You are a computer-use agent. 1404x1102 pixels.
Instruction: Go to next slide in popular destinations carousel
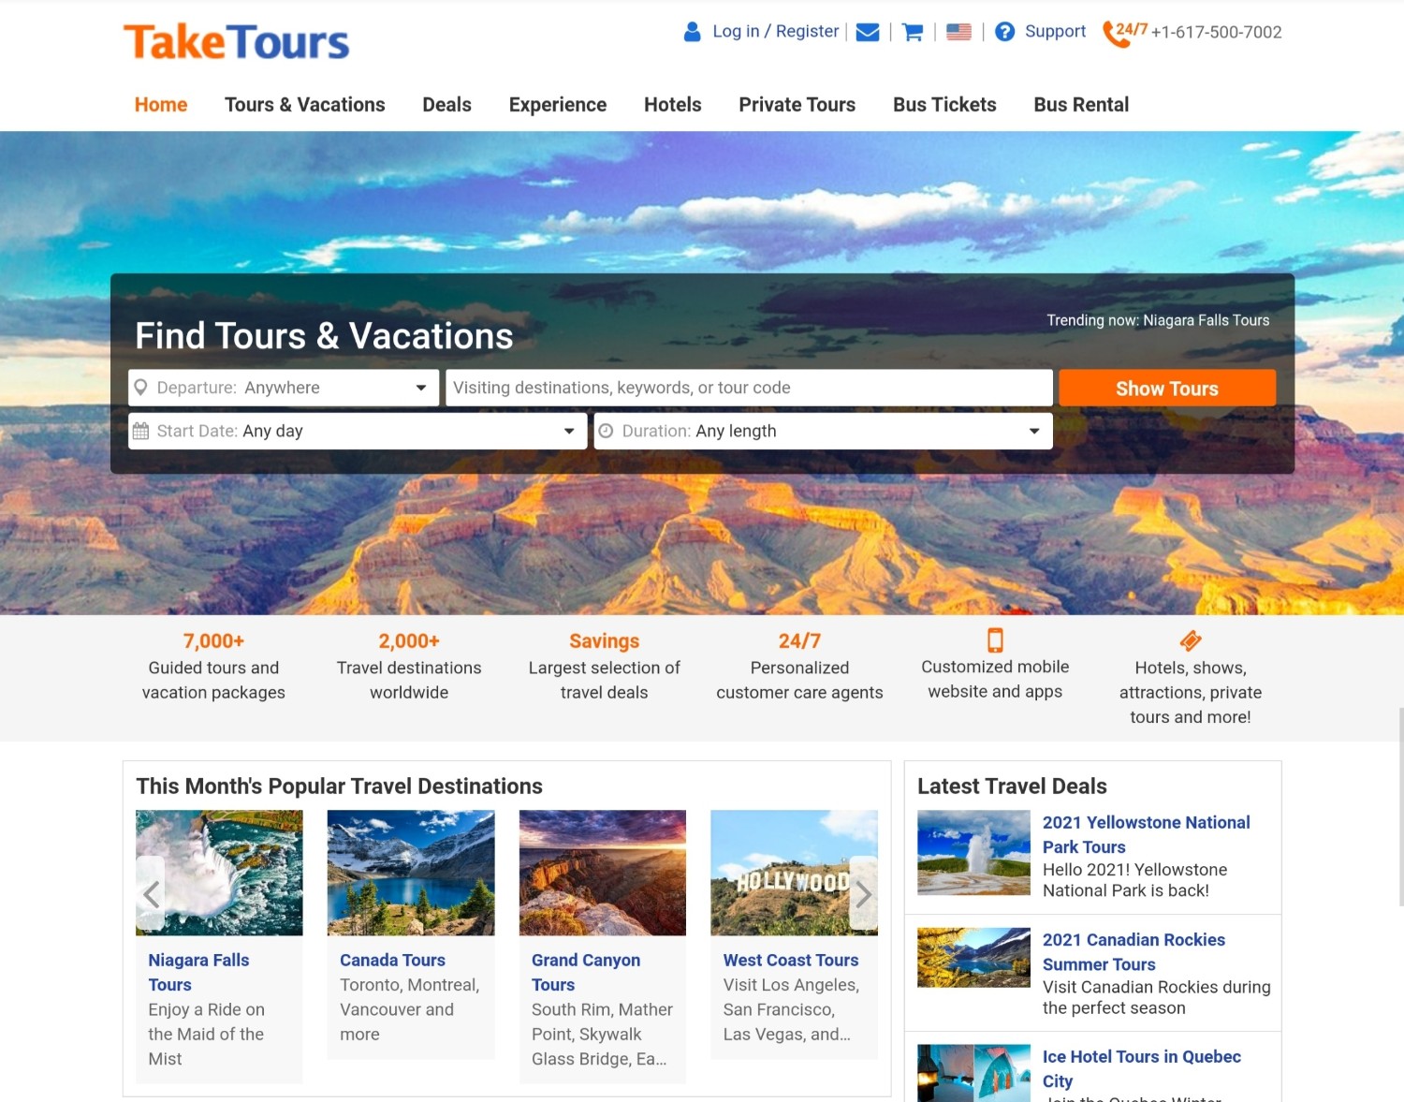(x=863, y=894)
